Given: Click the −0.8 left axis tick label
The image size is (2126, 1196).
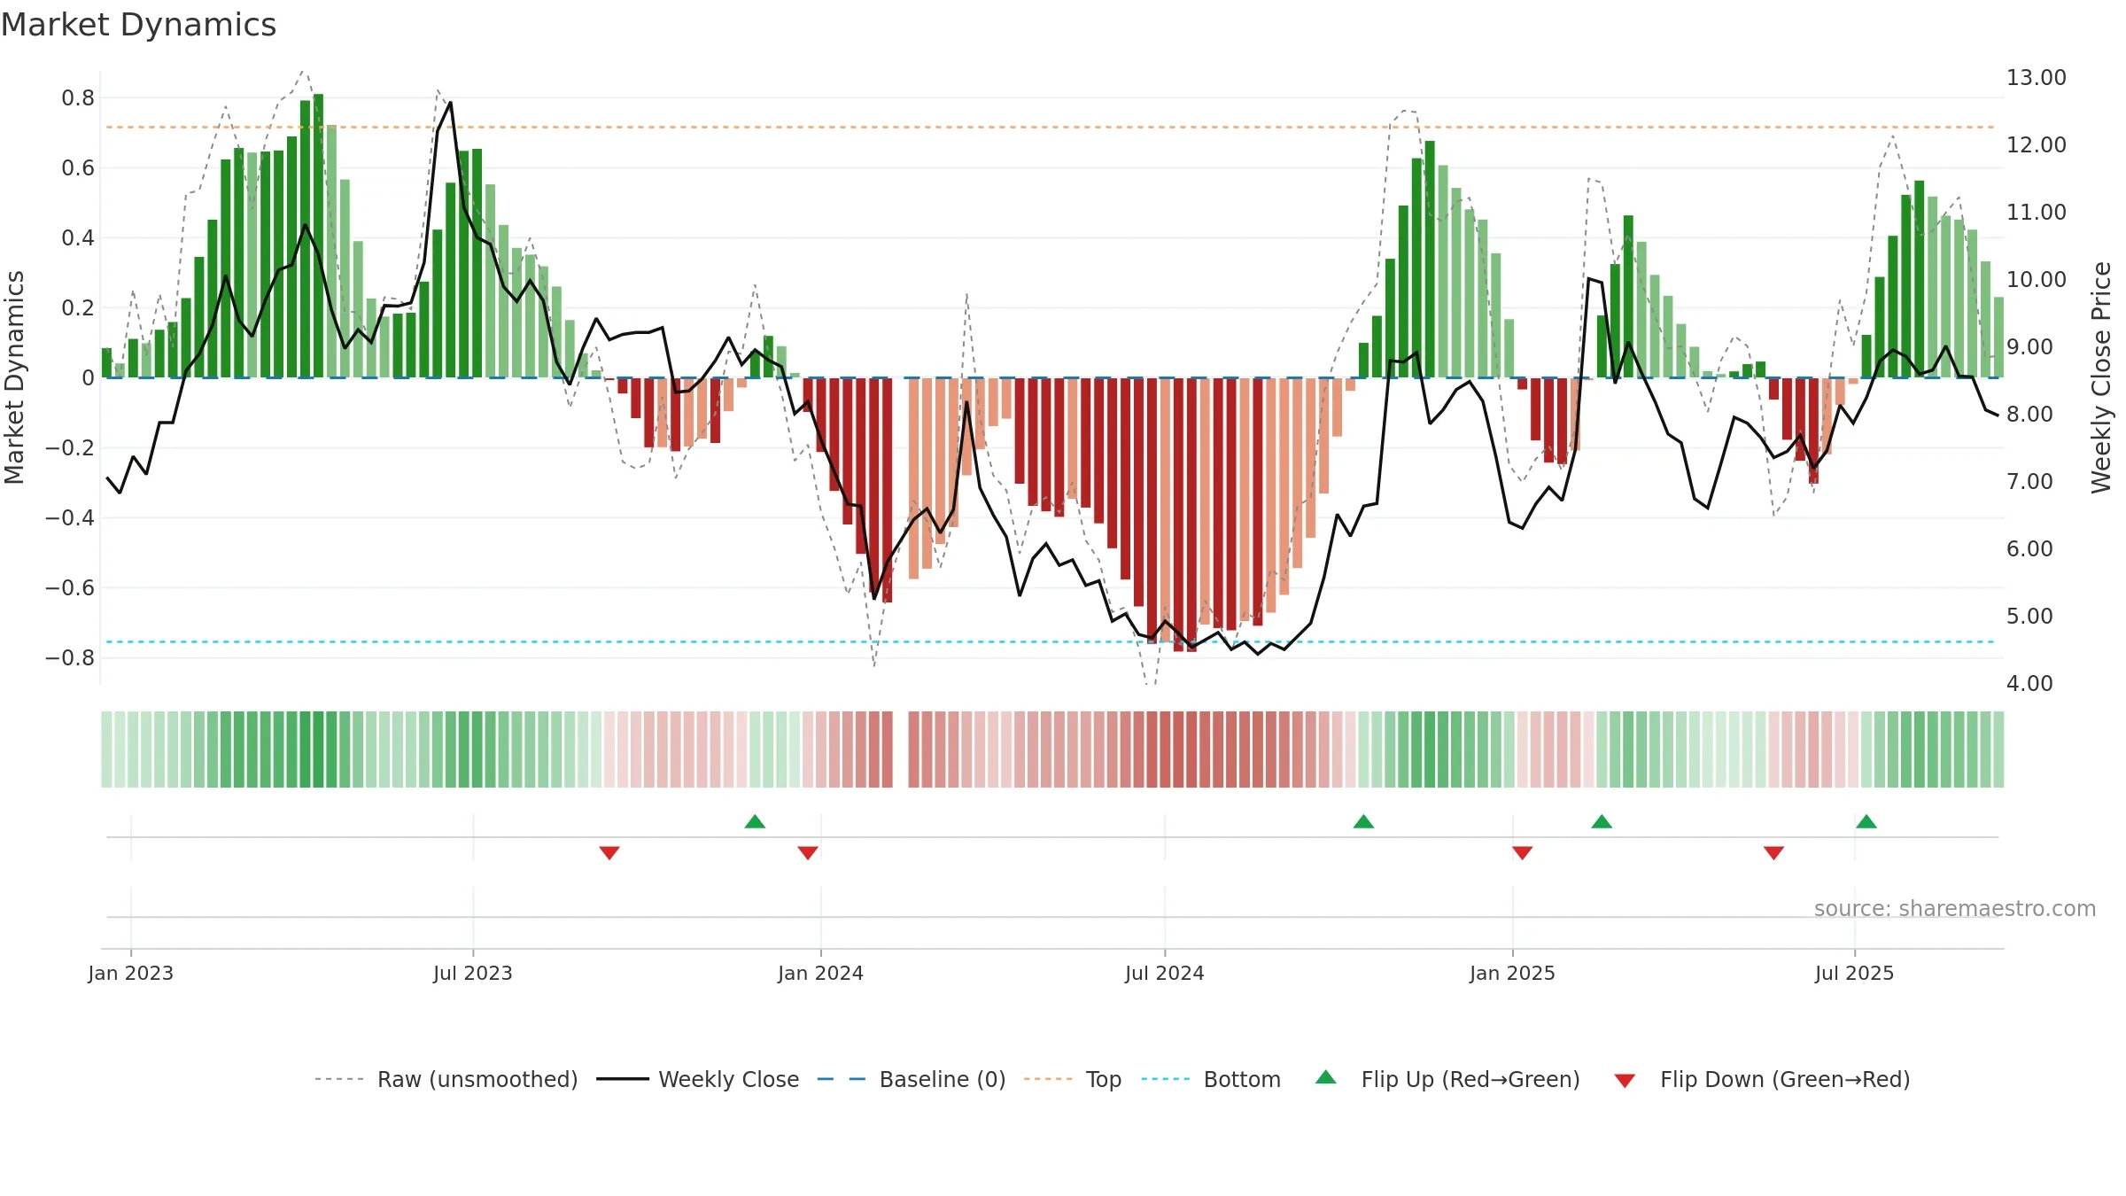Looking at the screenshot, I should [x=70, y=658].
